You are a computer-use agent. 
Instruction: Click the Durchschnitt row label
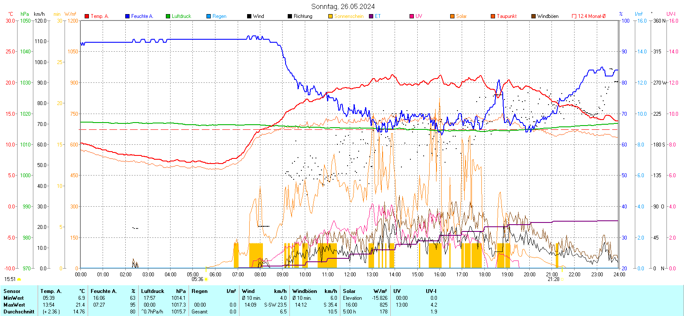pyautogui.click(x=19, y=312)
